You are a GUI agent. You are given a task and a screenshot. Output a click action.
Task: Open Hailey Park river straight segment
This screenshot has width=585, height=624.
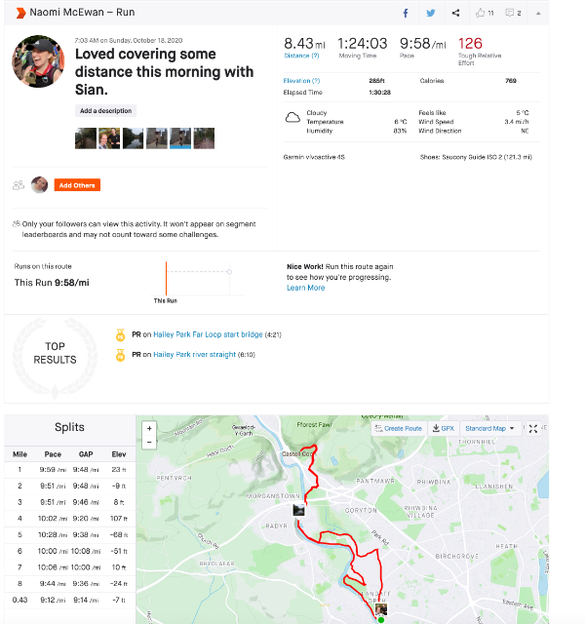pyautogui.click(x=194, y=354)
